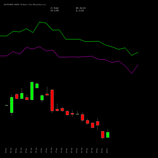The image size is (158, 158).
Task: Click the low value L: 5.55
Action: (80, 11)
